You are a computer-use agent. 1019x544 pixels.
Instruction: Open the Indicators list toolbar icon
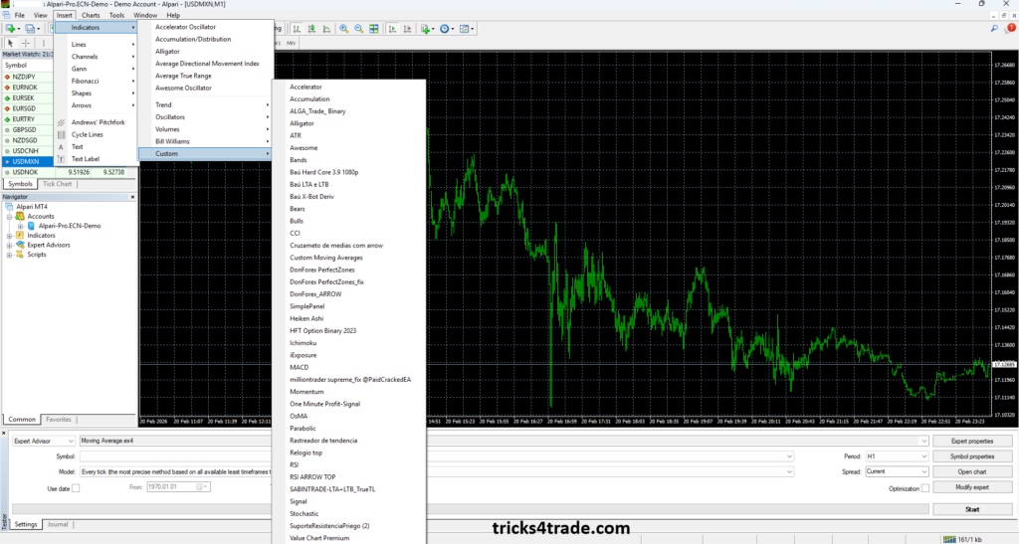(426, 29)
